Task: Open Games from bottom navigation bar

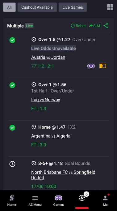Action: [59, 201]
